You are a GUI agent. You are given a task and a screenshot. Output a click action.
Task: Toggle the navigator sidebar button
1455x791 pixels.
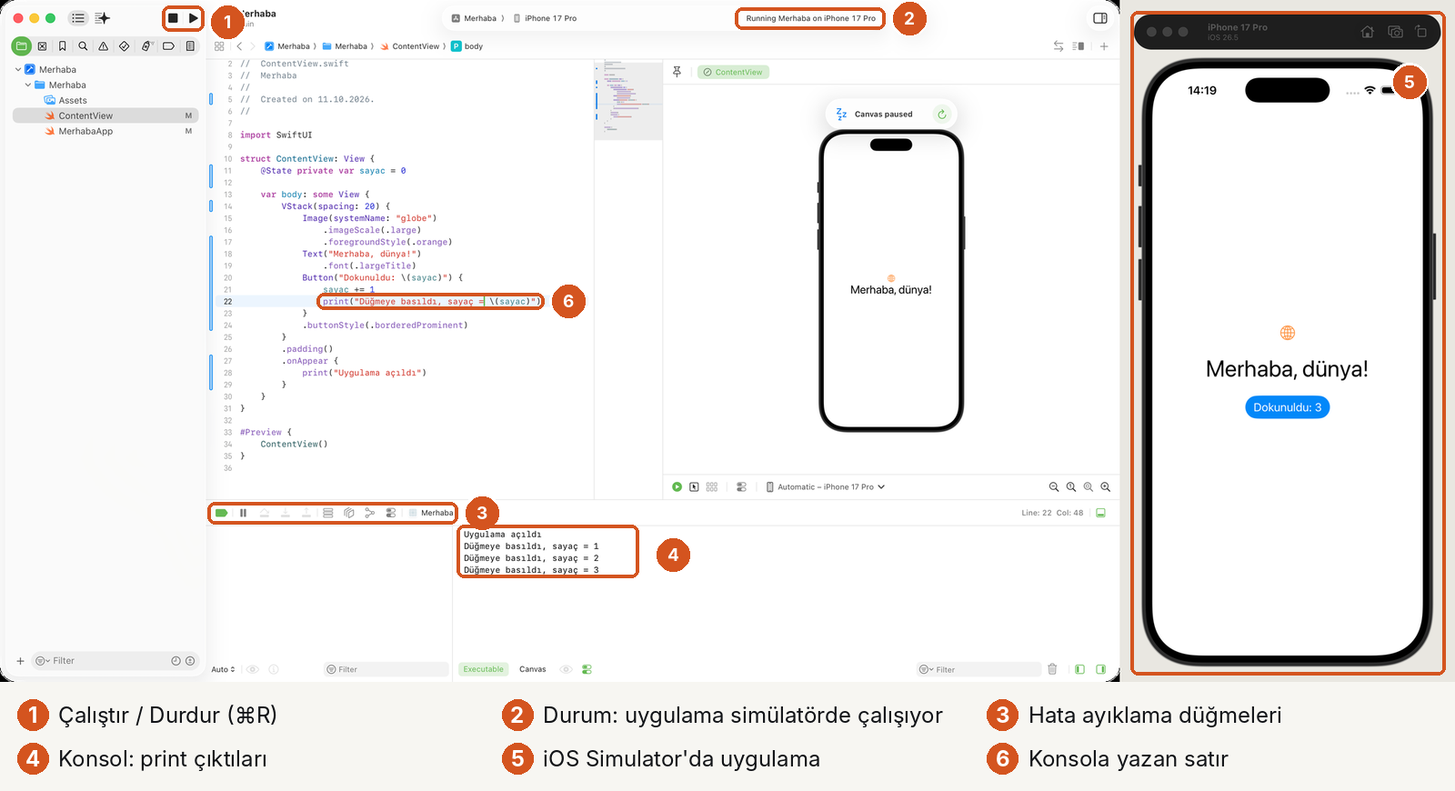[x=78, y=18]
